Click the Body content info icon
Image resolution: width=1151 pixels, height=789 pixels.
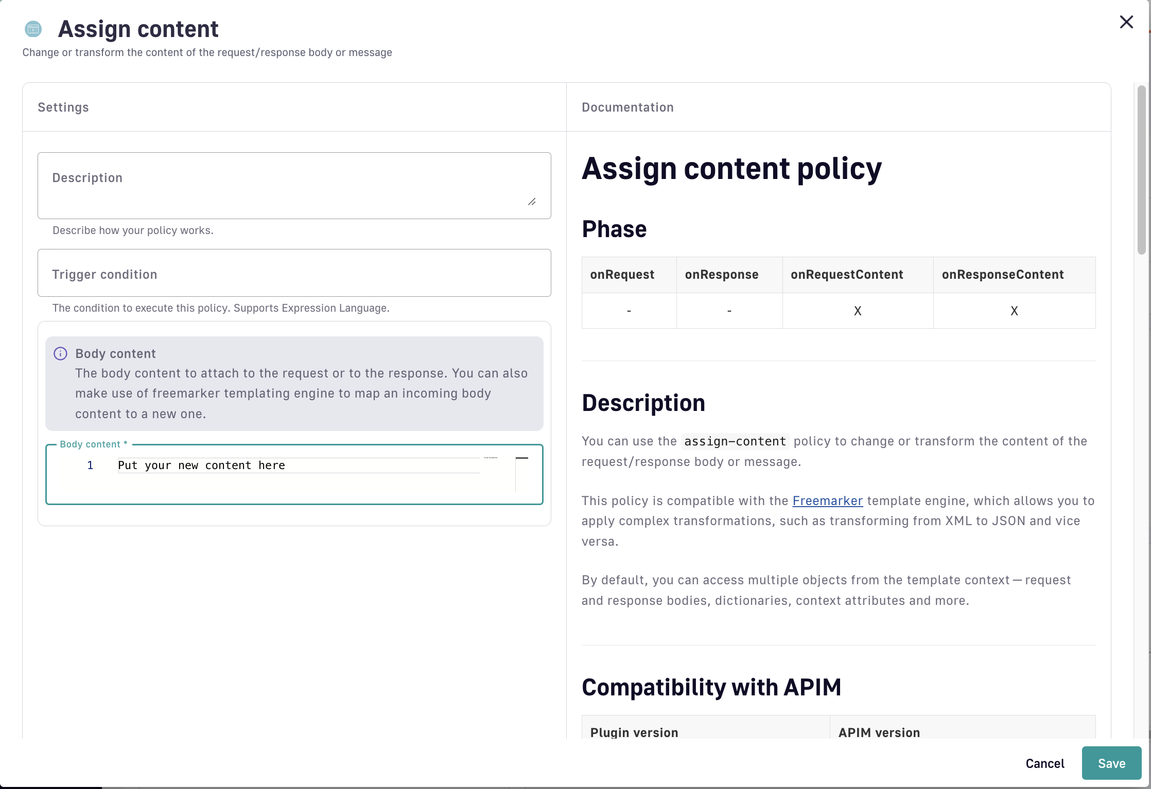pos(60,353)
